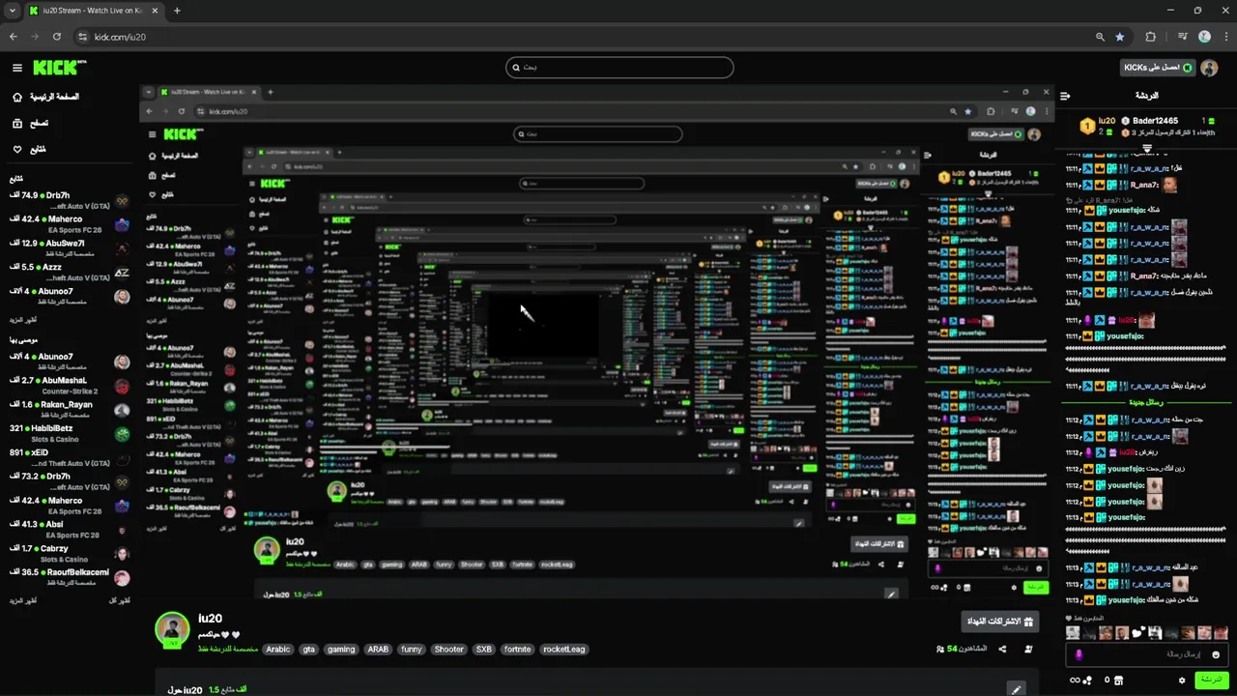Screen dimensions: 1237x696
Task: Expand the chat leaderboard arrow
Action: [x=1147, y=149]
